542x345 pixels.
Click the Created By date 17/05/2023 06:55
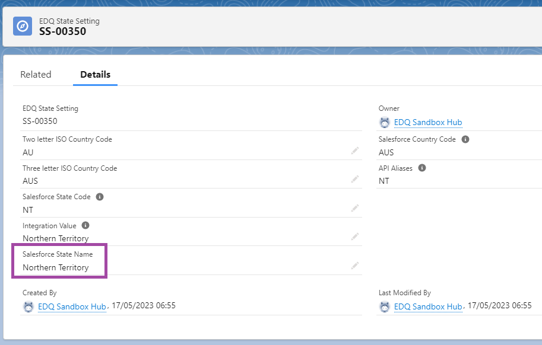pyautogui.click(x=144, y=306)
